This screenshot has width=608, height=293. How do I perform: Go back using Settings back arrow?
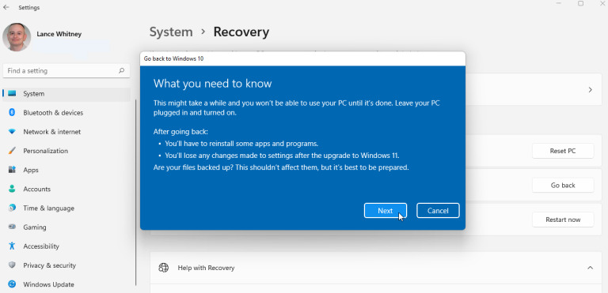click(6, 7)
